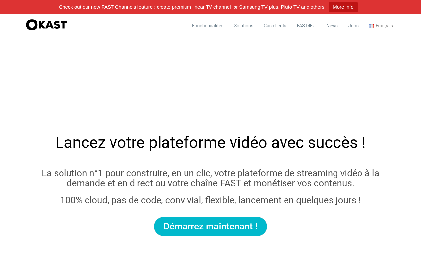Click the FAST Channels announcement text
421x263 pixels.
pos(191,7)
